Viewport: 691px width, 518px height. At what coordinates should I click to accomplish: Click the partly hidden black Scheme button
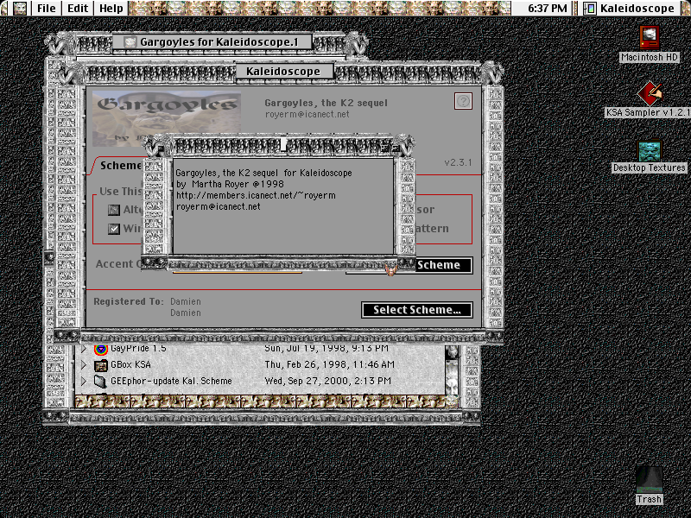pyautogui.click(x=443, y=265)
